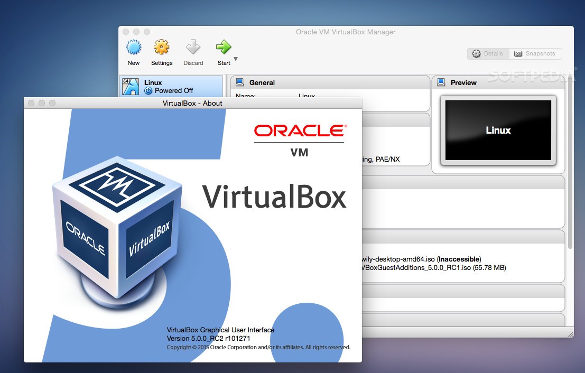Close the VirtualBox About window
The height and width of the screenshot is (373, 585).
pyautogui.click(x=31, y=103)
